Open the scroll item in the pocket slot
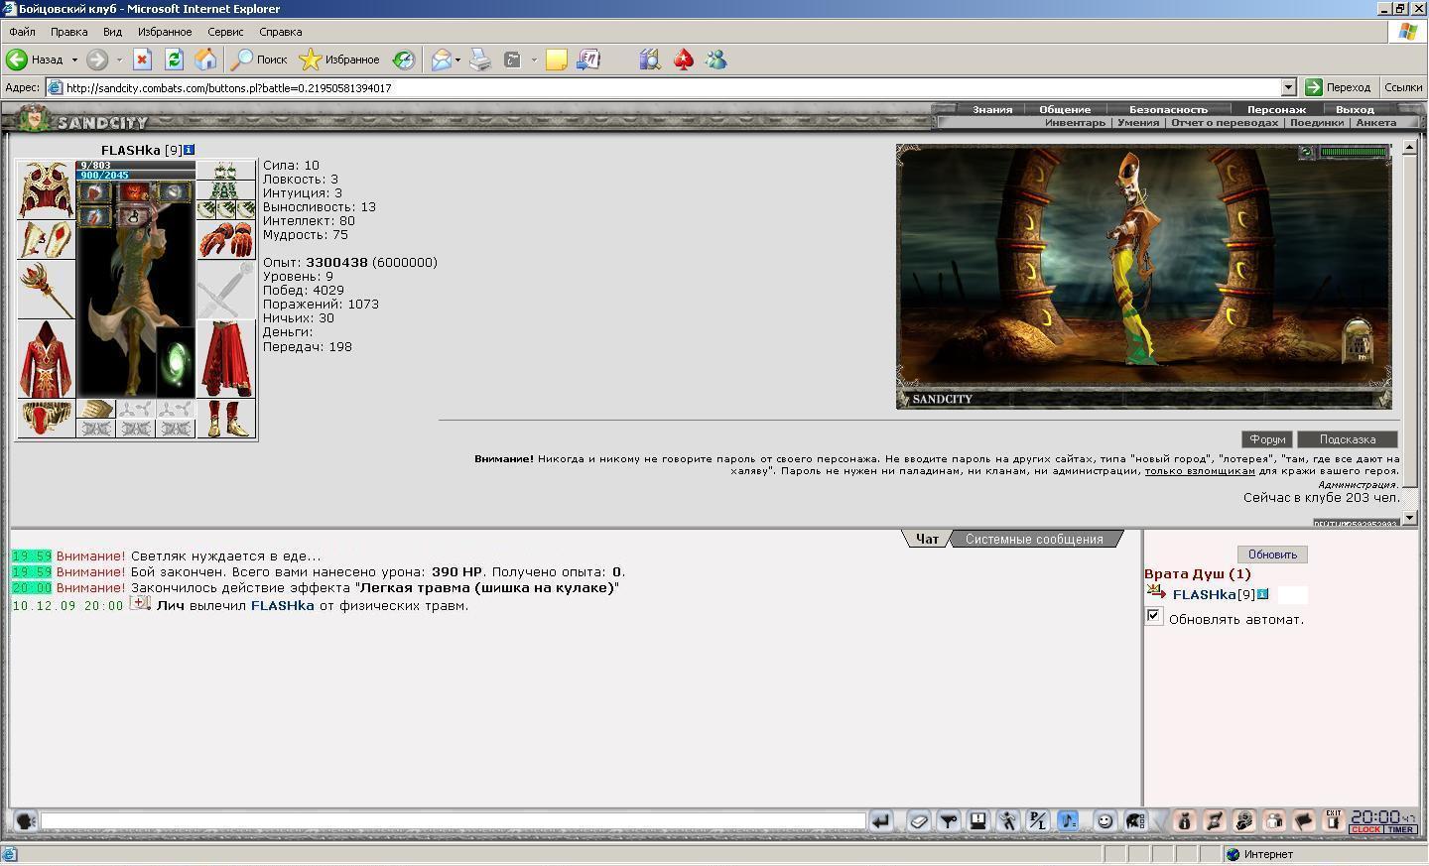Screen dimensions: 1429x866 96,408
